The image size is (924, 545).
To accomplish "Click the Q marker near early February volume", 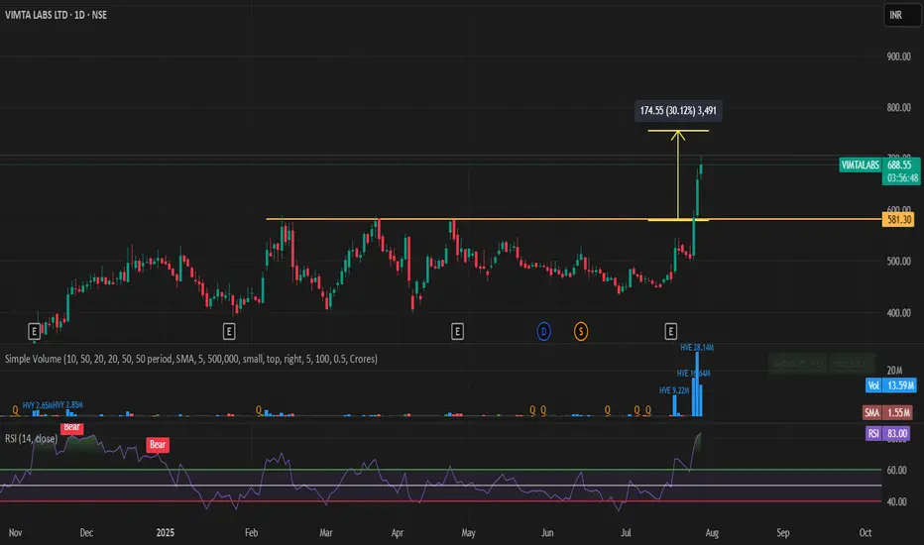I will 259,409.
